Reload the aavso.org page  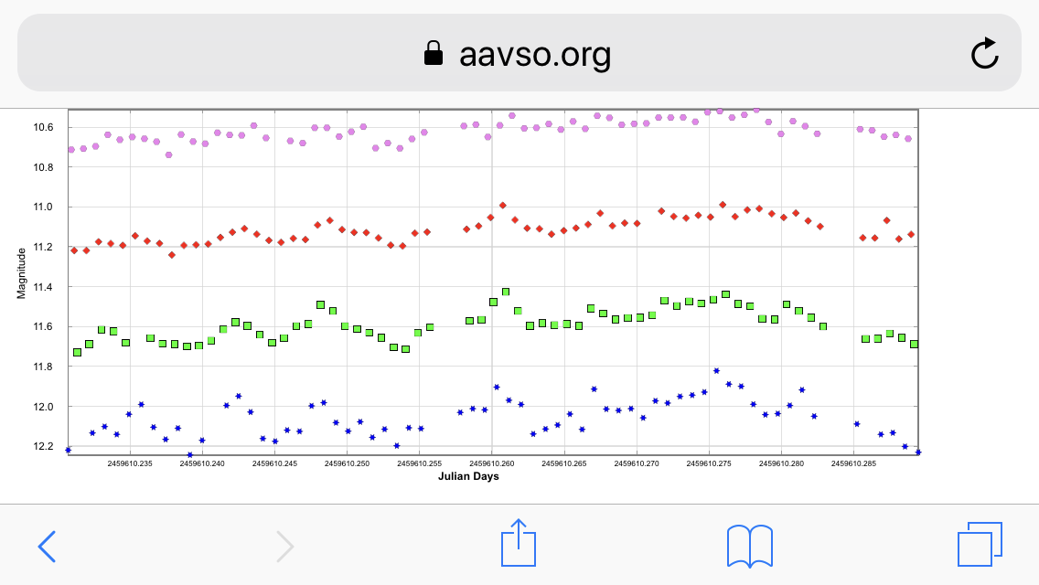coord(984,55)
